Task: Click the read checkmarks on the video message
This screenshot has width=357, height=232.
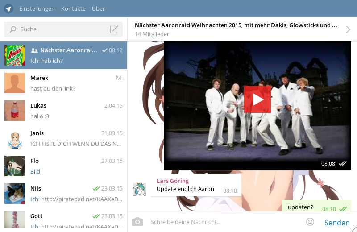Action: point(343,163)
